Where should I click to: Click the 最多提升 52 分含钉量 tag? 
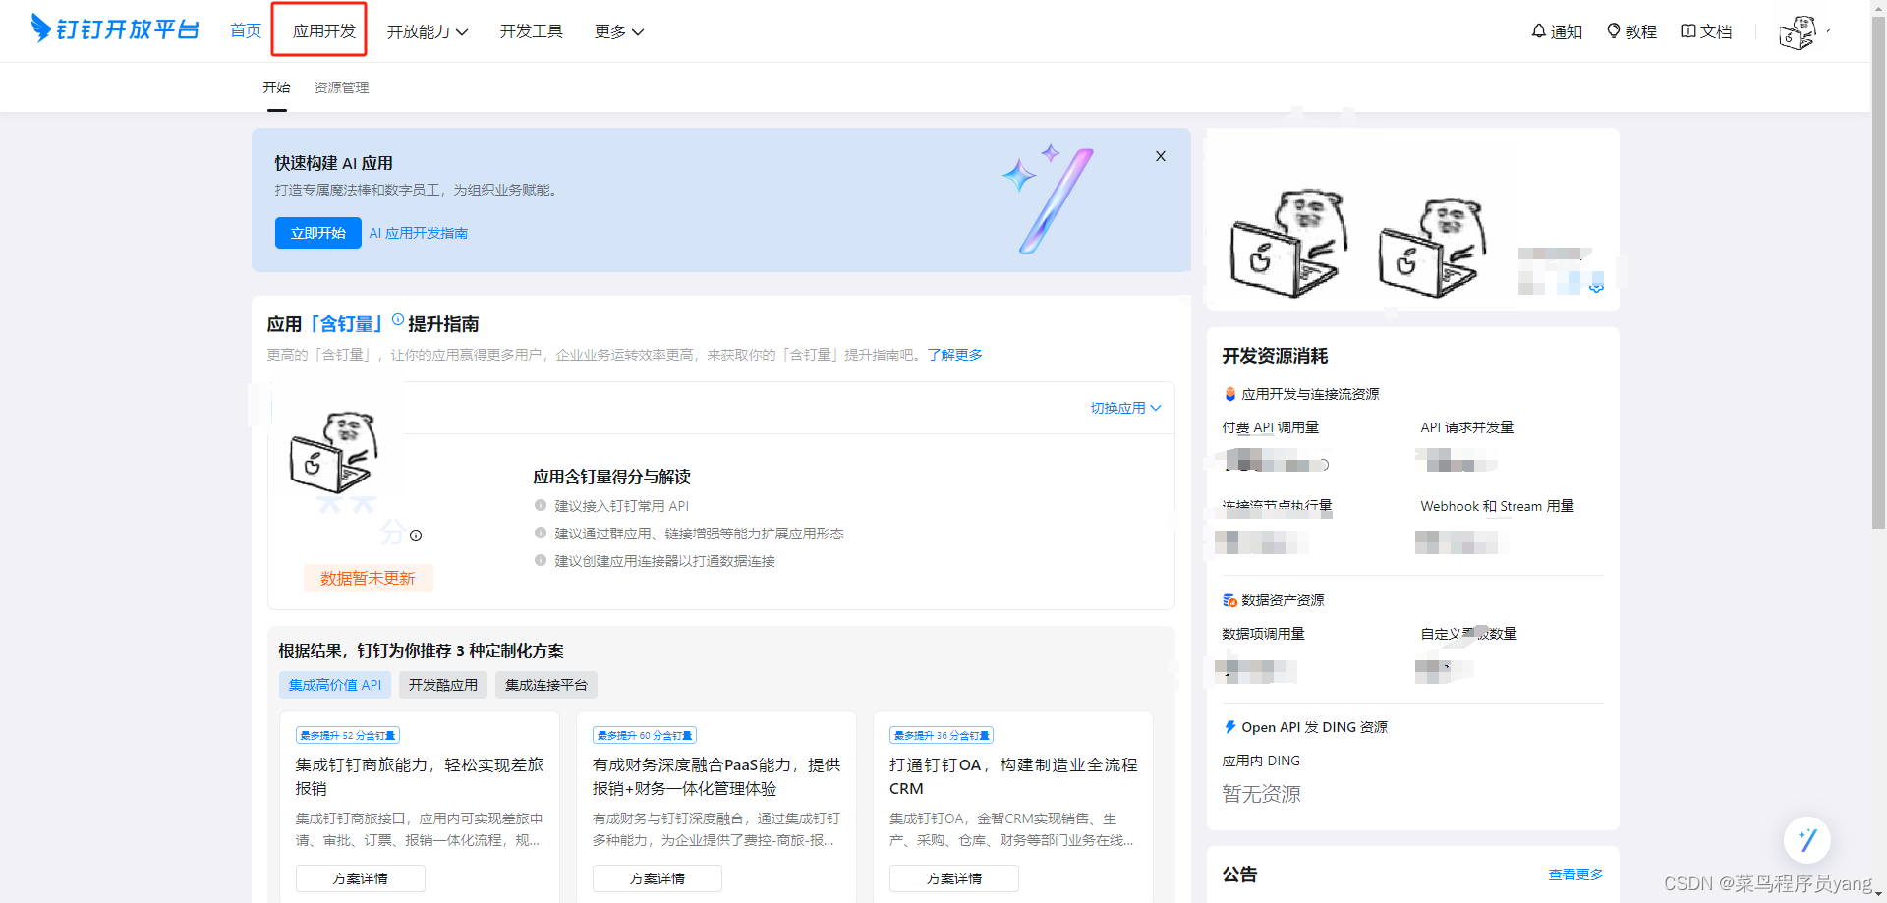point(348,735)
